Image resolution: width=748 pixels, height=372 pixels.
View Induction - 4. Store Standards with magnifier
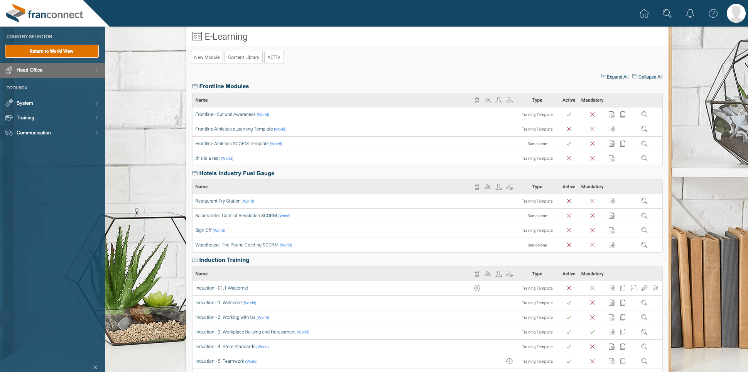click(644, 347)
